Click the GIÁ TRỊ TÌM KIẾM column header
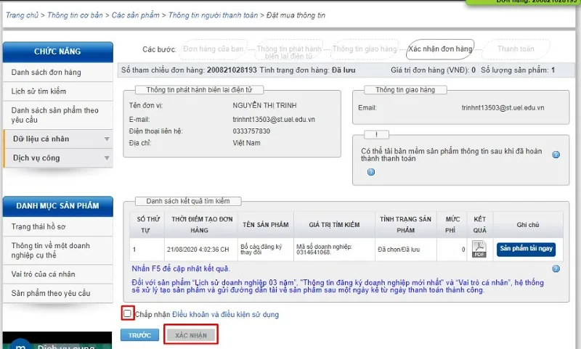Screen dimensions: 581x349 pyautogui.click(x=334, y=225)
